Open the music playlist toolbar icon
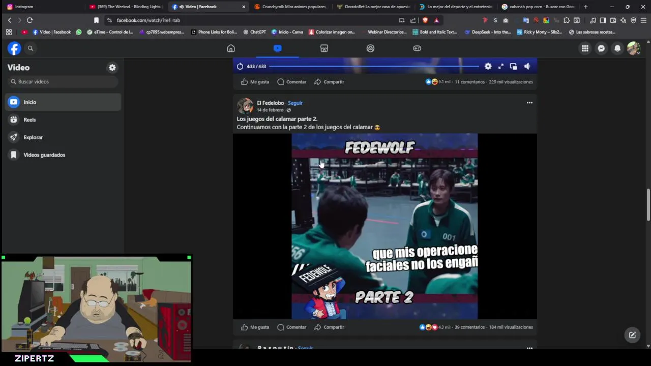651x366 pixels. point(593,20)
